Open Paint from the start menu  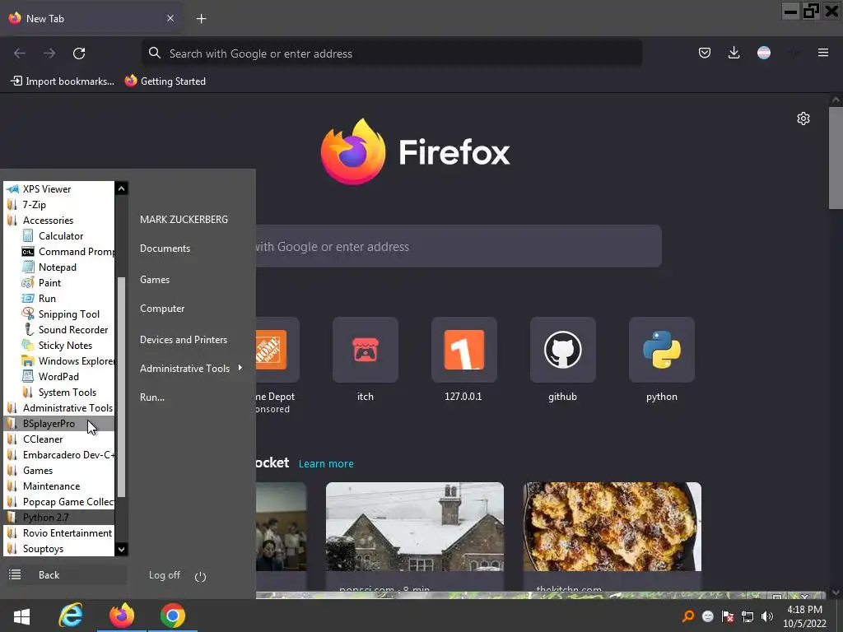tap(49, 283)
